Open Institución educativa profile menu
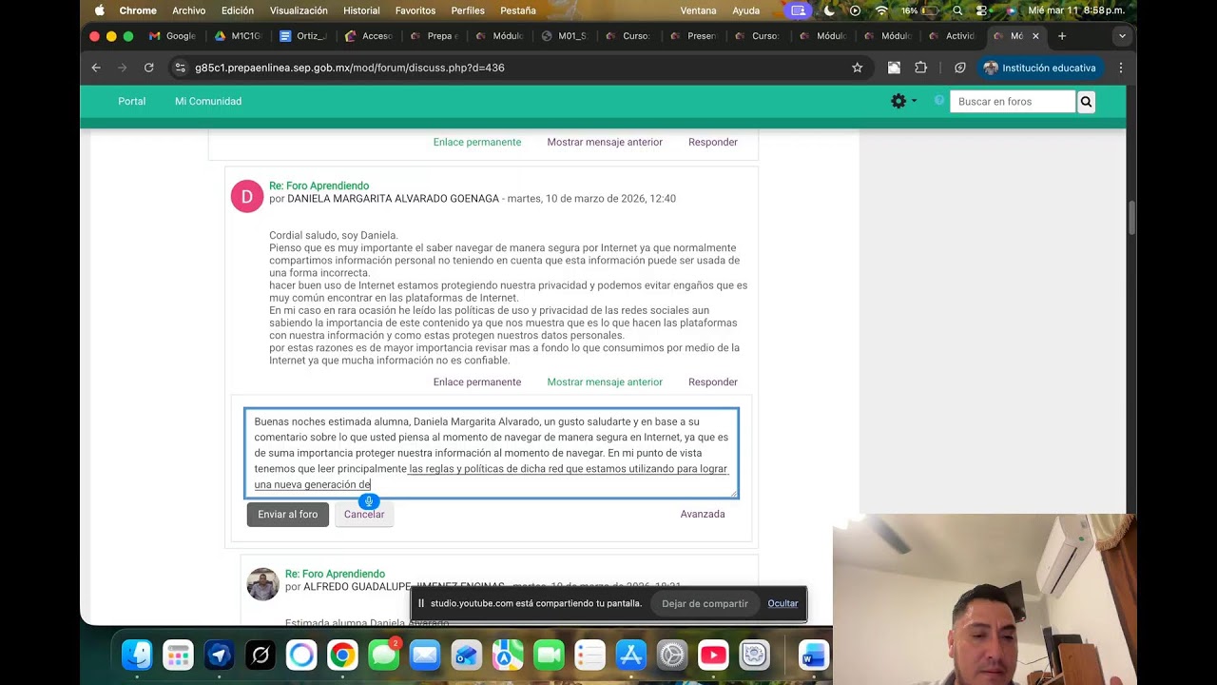The height and width of the screenshot is (685, 1217). point(1040,68)
